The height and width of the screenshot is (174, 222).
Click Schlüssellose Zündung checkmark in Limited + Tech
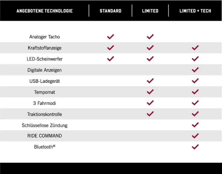(x=195, y=125)
